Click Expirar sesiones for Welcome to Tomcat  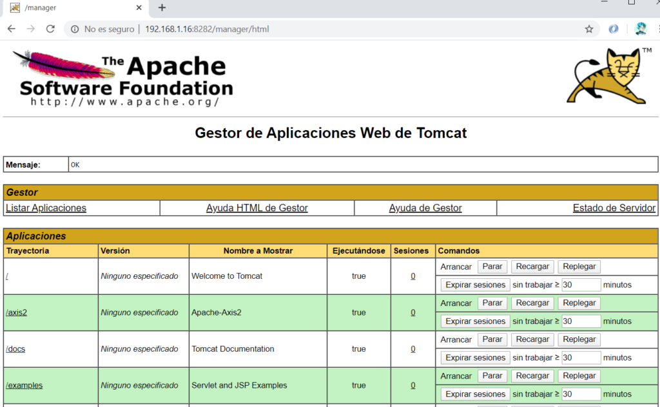475,285
